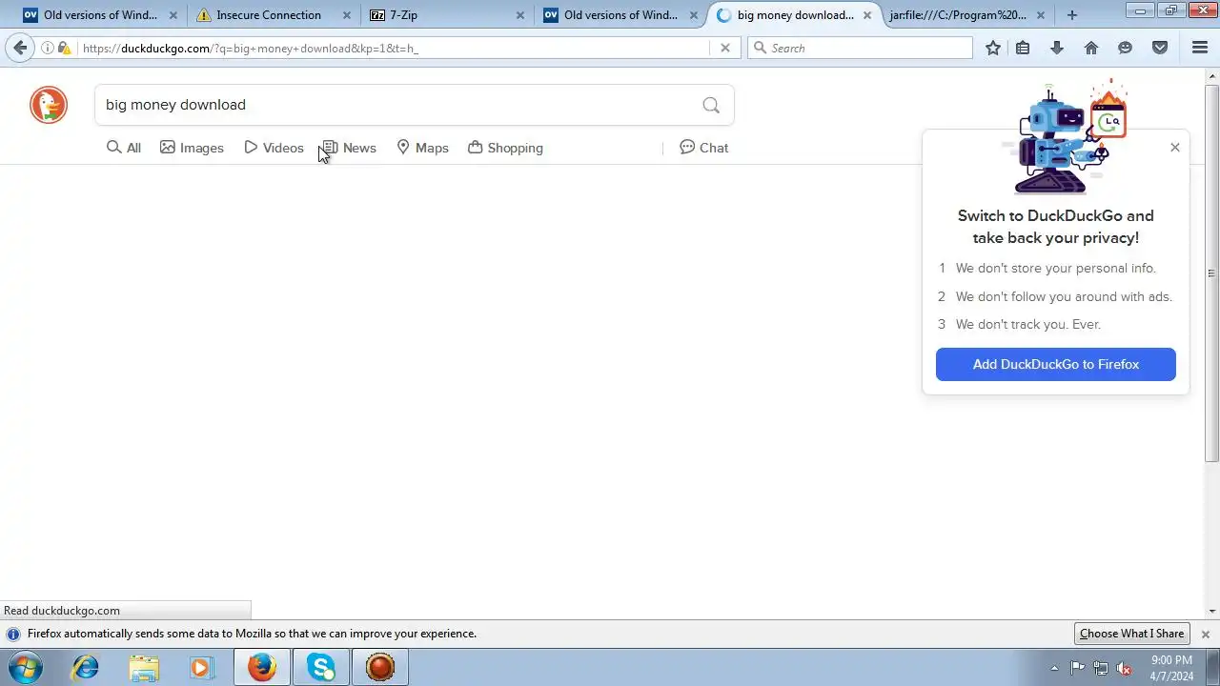
Task: Close the big money download tab
Action: pos(867,15)
